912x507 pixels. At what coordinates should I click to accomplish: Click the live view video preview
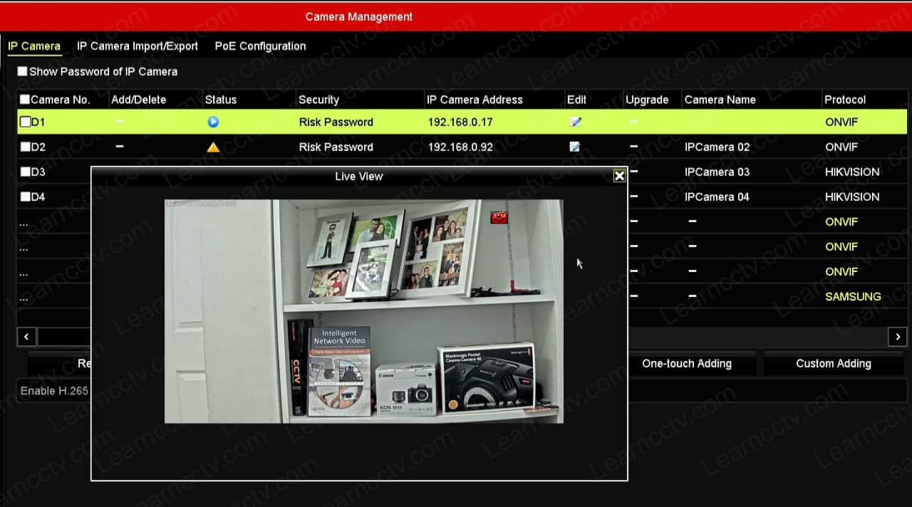[363, 311]
